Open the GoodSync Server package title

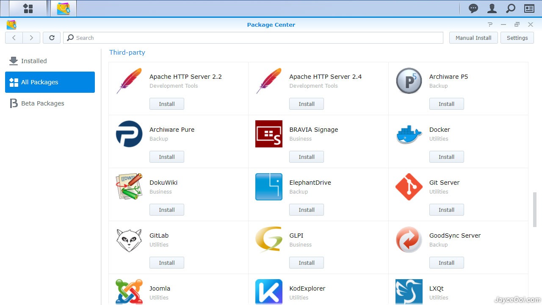coord(455,236)
